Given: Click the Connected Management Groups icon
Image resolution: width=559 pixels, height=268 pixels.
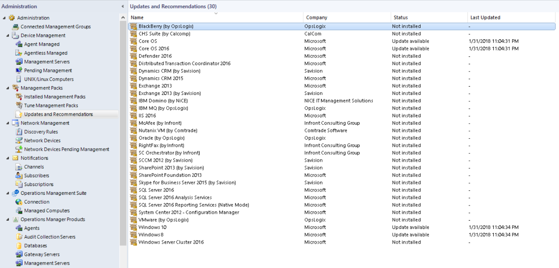Looking at the screenshot, I should 15,27.
